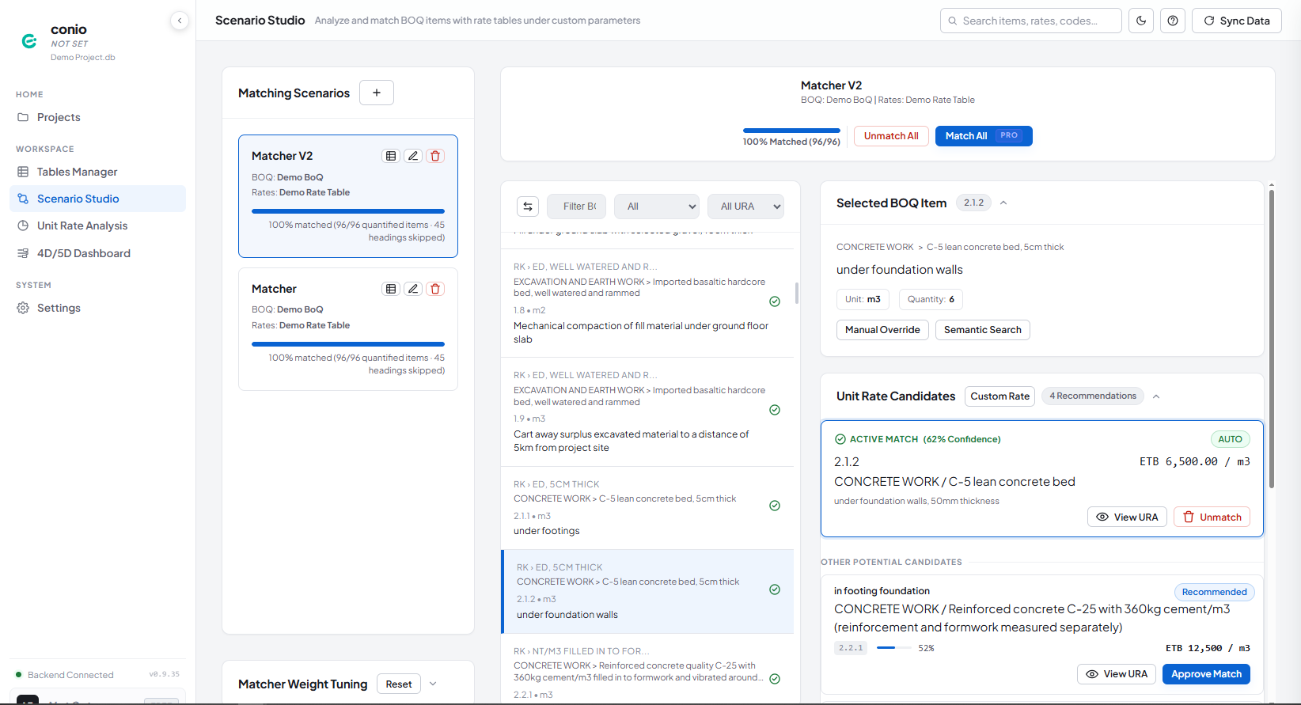Click the 2.2.1 code badge on candidate
Image resolution: width=1301 pixels, height=705 pixels.
[x=851, y=648]
